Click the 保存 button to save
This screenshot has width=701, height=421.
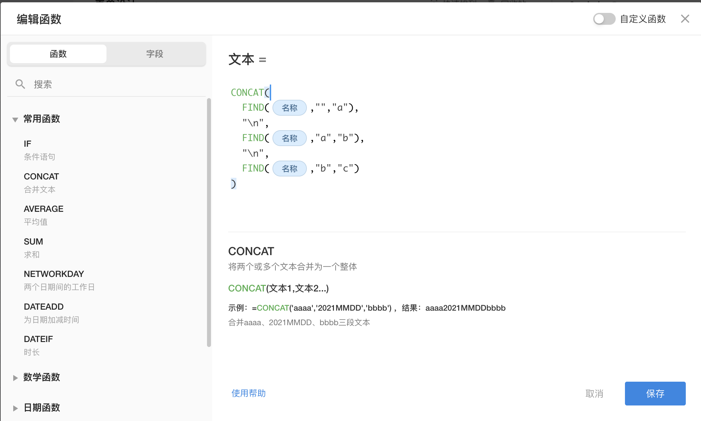[655, 394]
